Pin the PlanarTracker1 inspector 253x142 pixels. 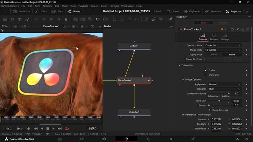click(x=238, y=29)
